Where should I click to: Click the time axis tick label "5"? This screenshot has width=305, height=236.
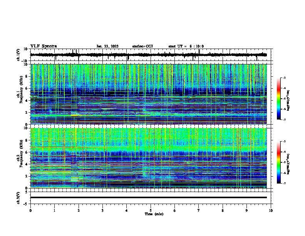click(151, 211)
